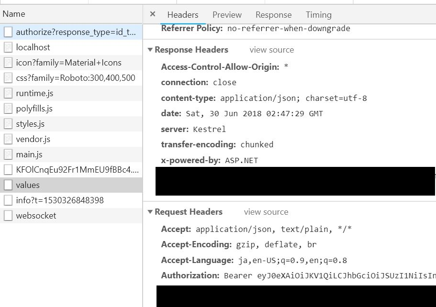Select the runtime.js request
The height and width of the screenshot is (307, 436).
point(71,93)
